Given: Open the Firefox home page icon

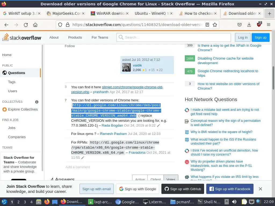Looking at the screenshot, I should [x=35, y=25].
